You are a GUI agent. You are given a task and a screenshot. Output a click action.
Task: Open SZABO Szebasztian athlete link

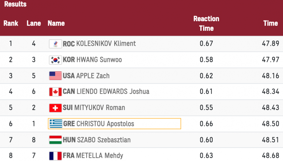(104, 140)
